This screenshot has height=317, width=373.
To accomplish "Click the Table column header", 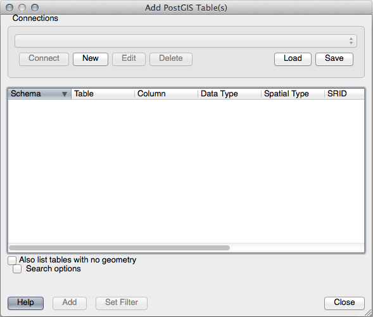I will coord(103,94).
